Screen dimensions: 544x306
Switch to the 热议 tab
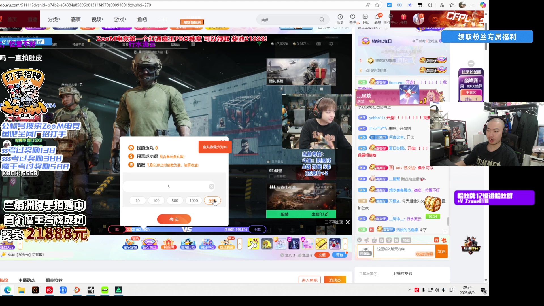tap(4, 280)
